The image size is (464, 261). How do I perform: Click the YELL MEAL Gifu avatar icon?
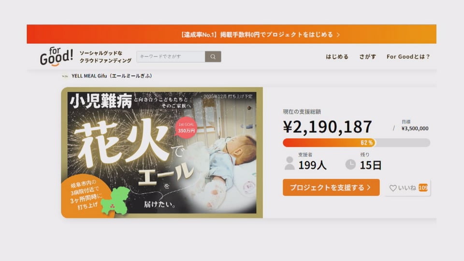point(65,76)
